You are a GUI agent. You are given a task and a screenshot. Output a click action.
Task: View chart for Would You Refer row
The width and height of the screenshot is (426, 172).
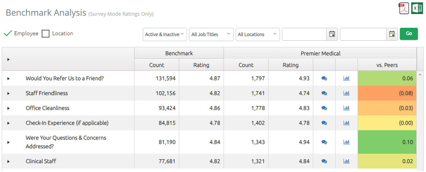click(346, 78)
